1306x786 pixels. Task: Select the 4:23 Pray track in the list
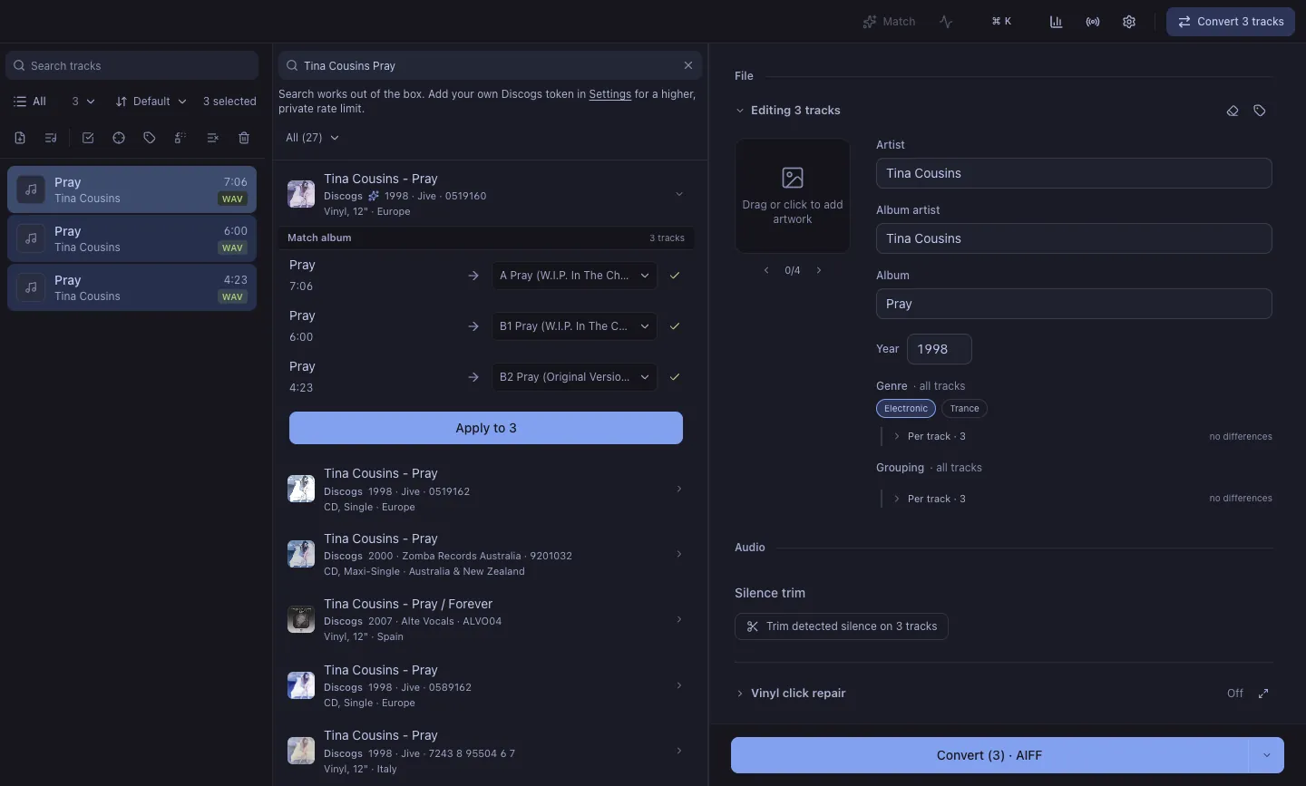click(132, 287)
